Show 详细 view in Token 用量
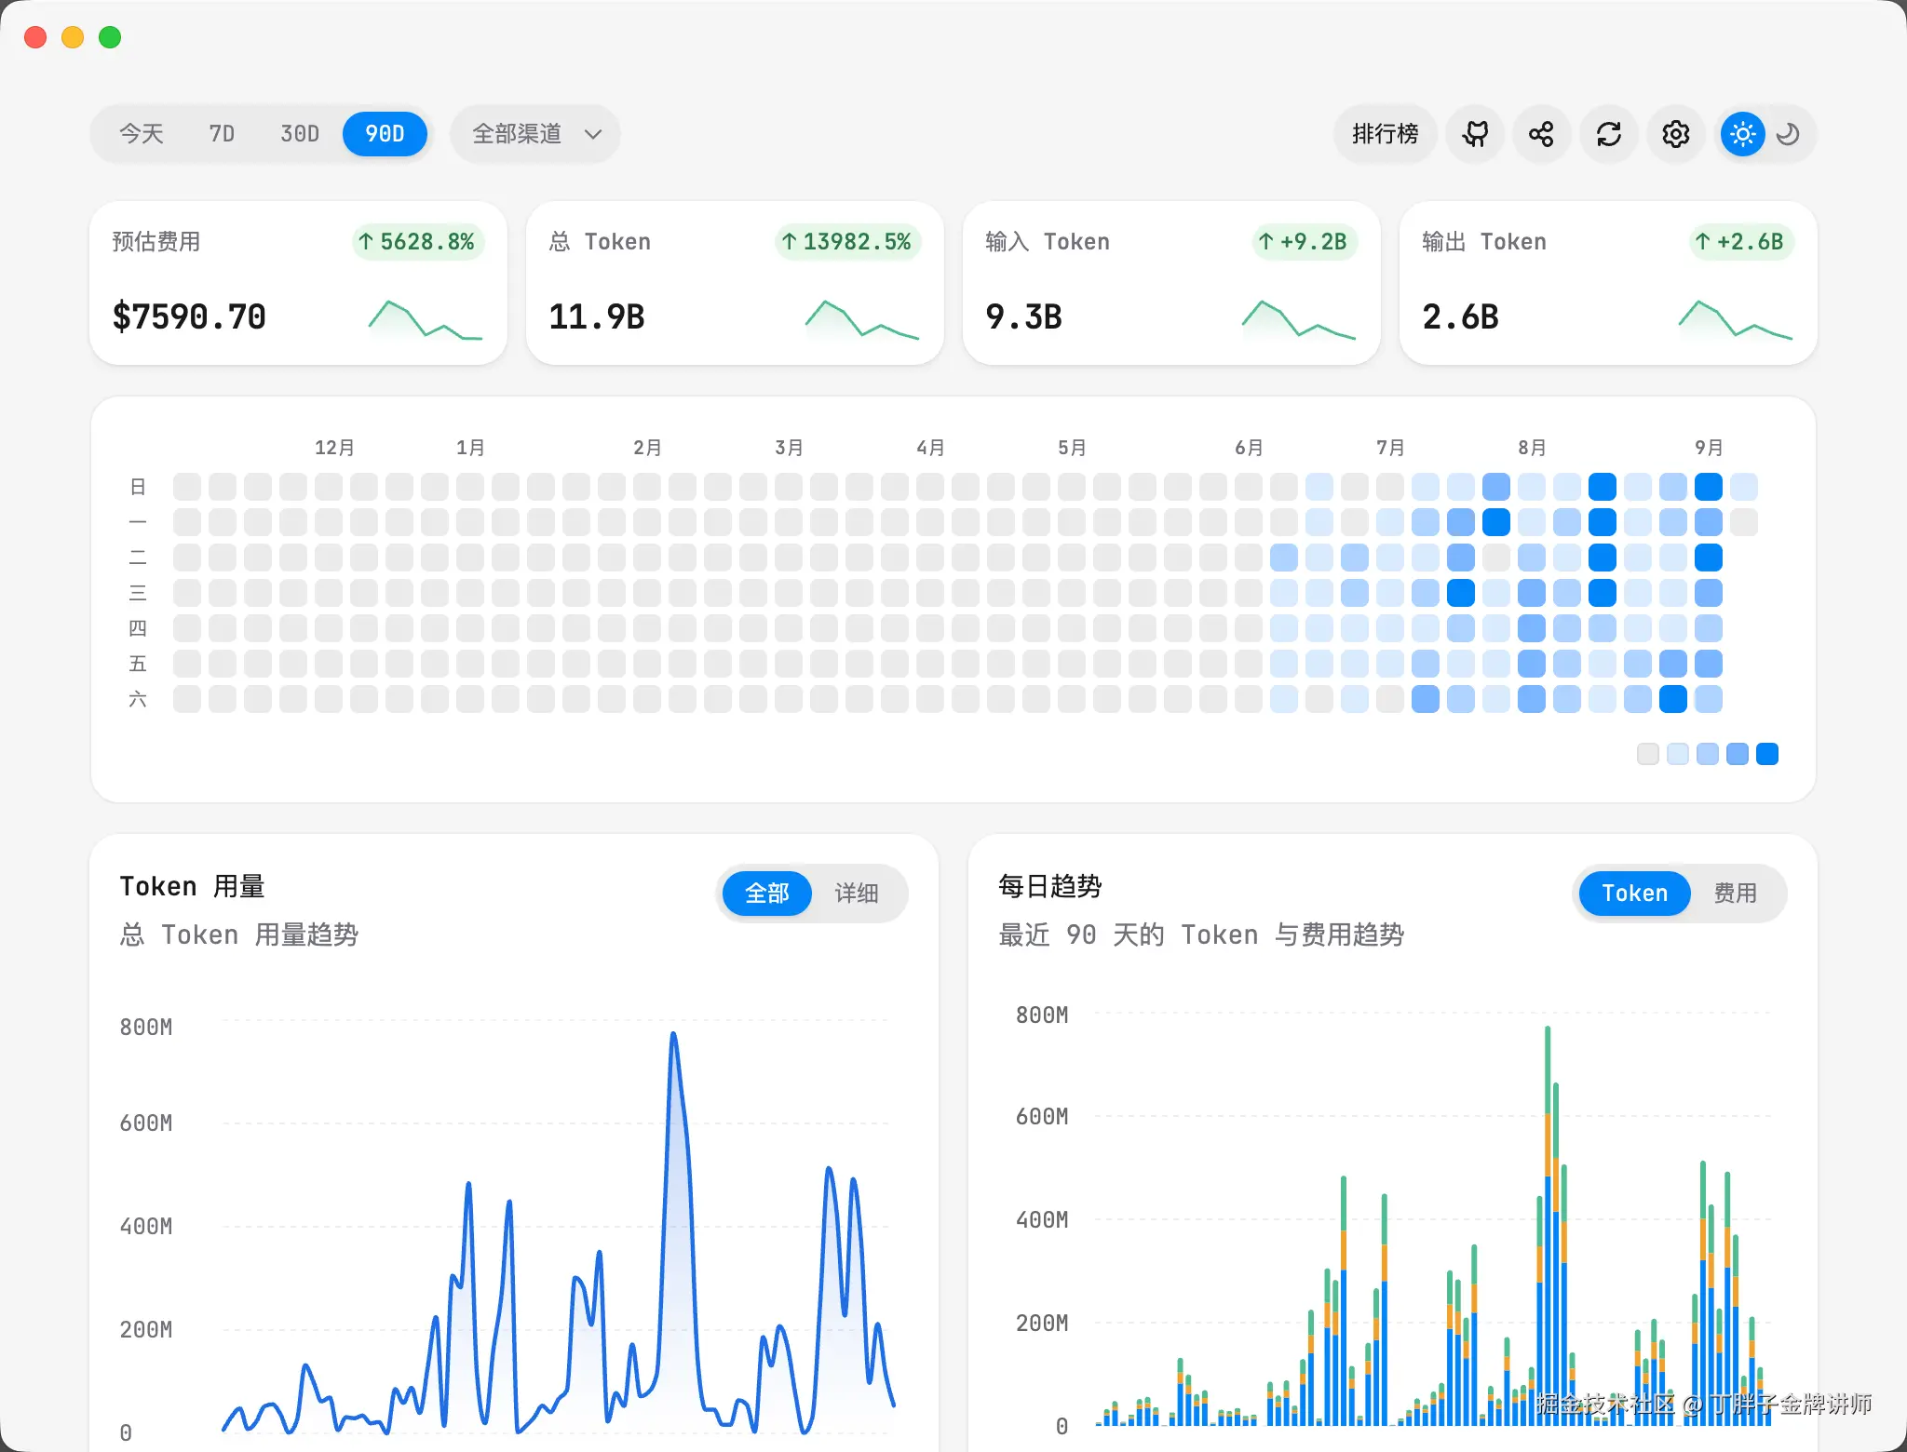1907x1452 pixels. pyautogui.click(x=857, y=894)
